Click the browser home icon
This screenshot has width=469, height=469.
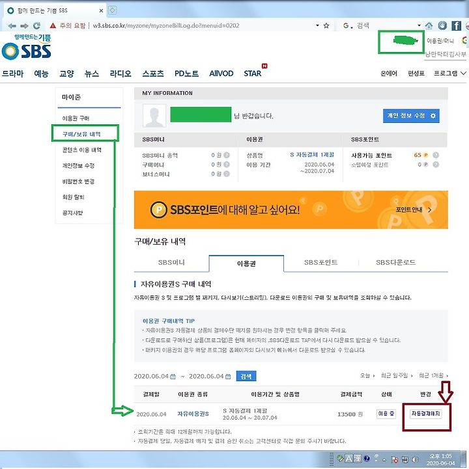[x=429, y=26]
